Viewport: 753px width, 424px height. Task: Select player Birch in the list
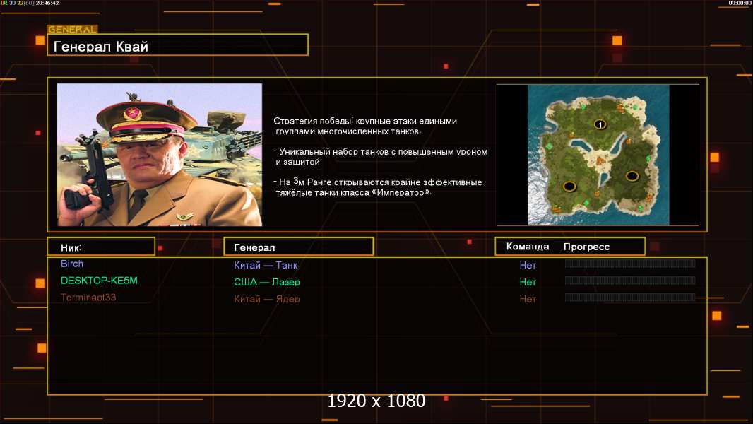point(72,264)
